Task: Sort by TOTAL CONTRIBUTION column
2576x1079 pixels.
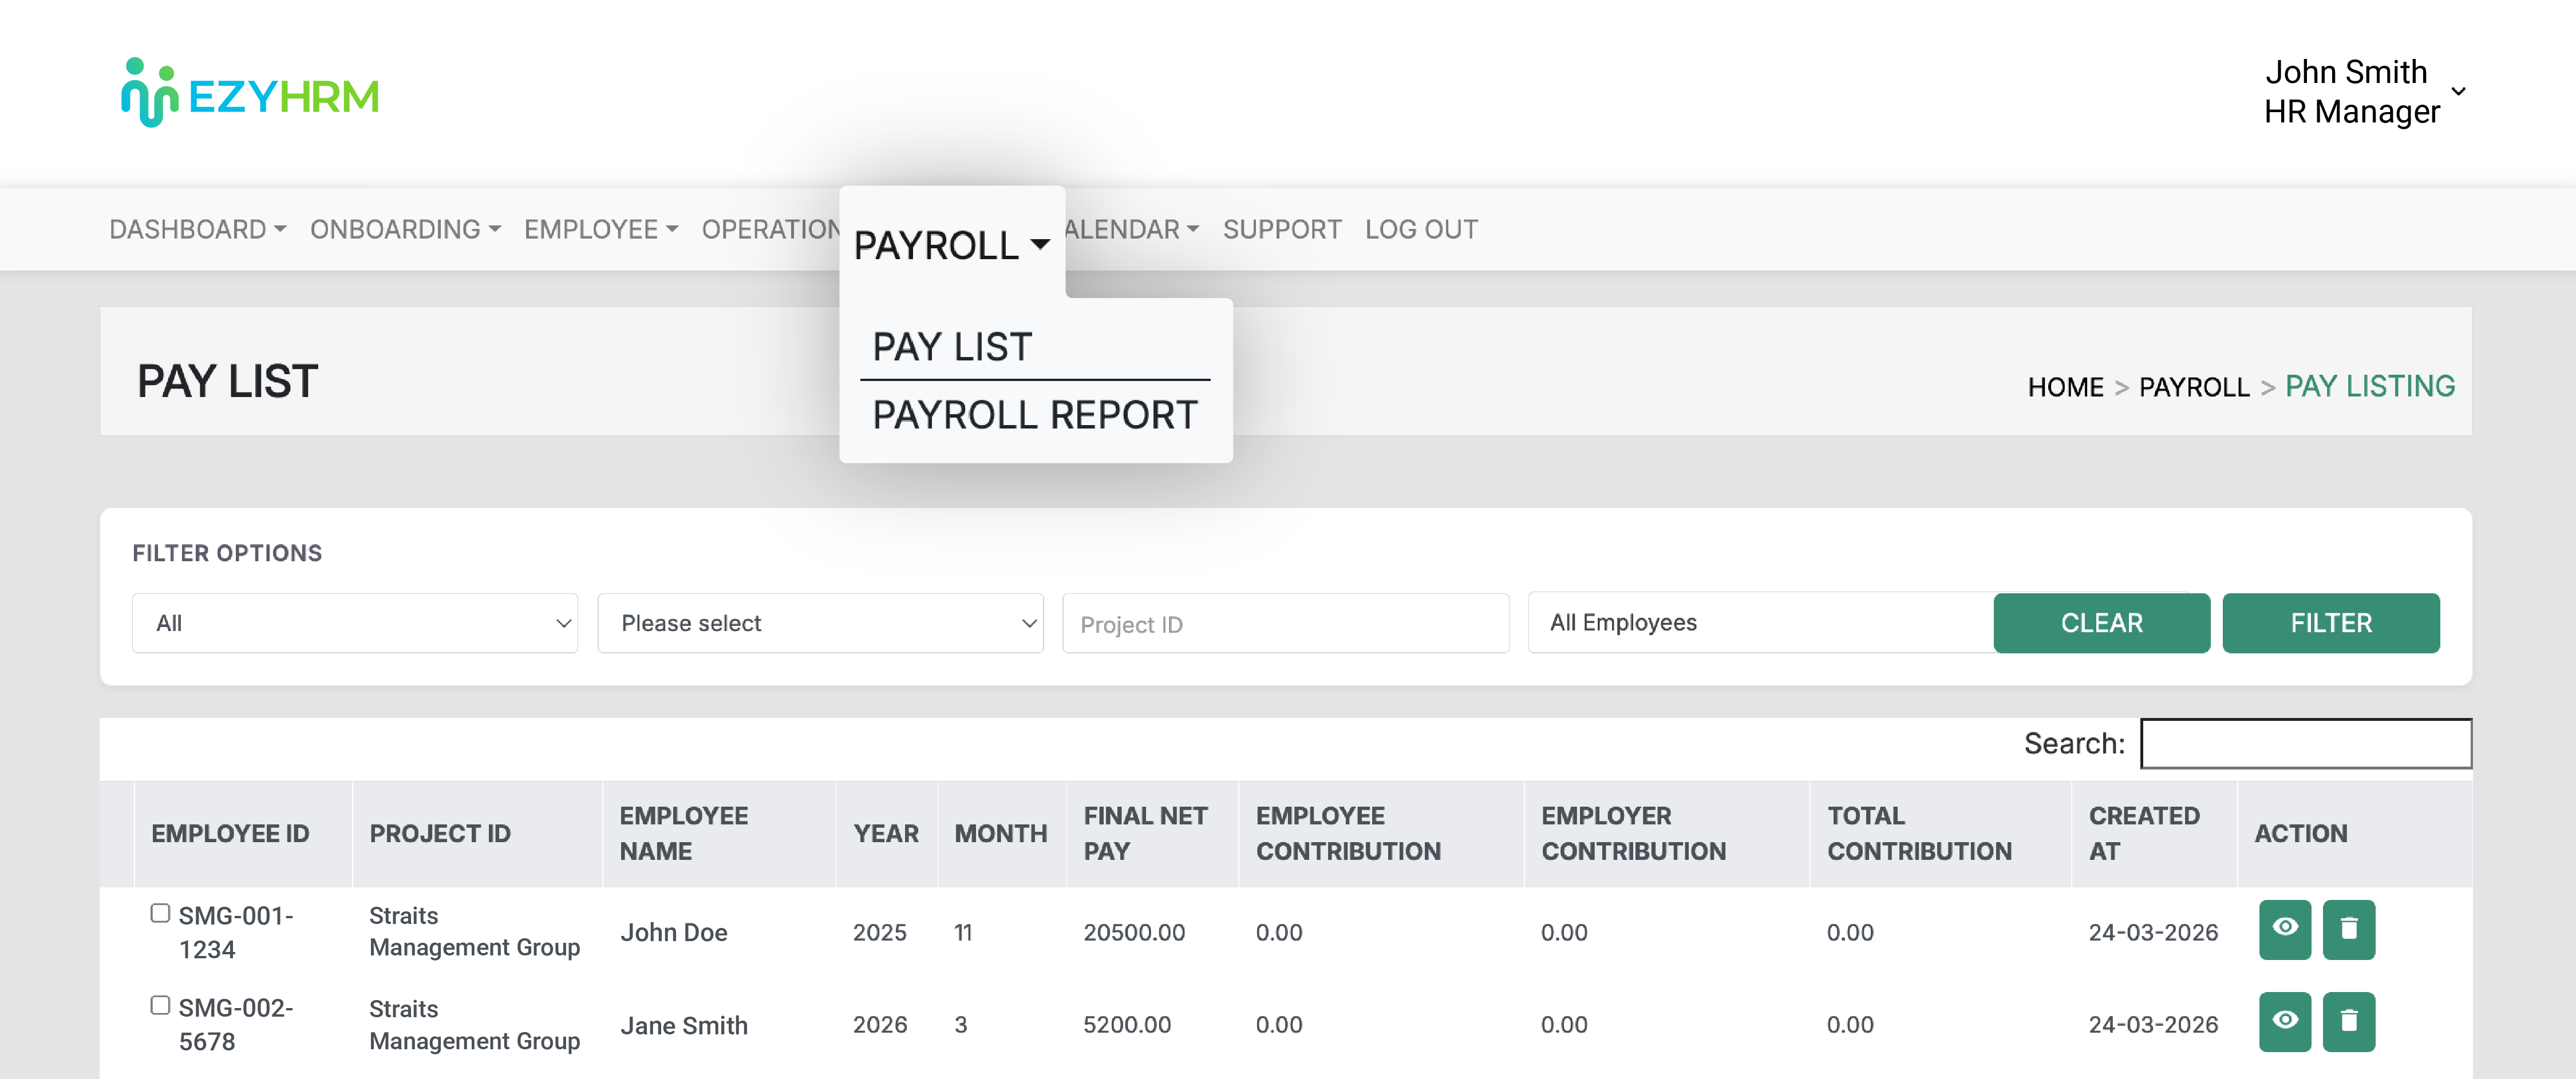Action: [1940, 833]
